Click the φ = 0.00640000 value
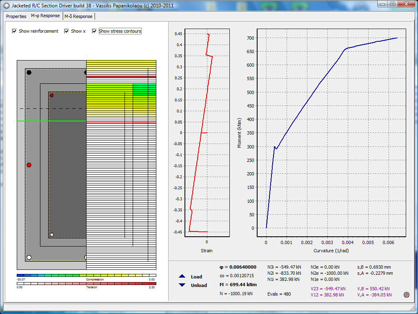The image size is (418, 314). point(238,267)
